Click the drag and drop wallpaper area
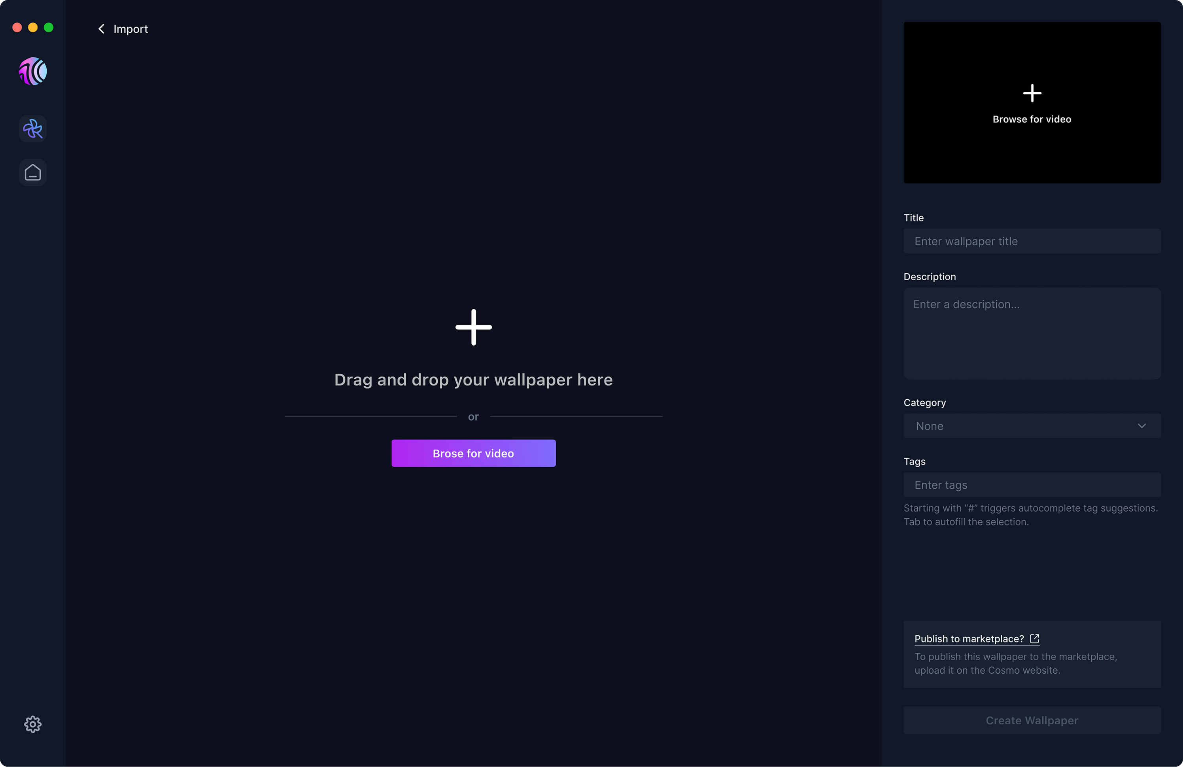Viewport: 1183px width, 767px height. [x=473, y=379]
